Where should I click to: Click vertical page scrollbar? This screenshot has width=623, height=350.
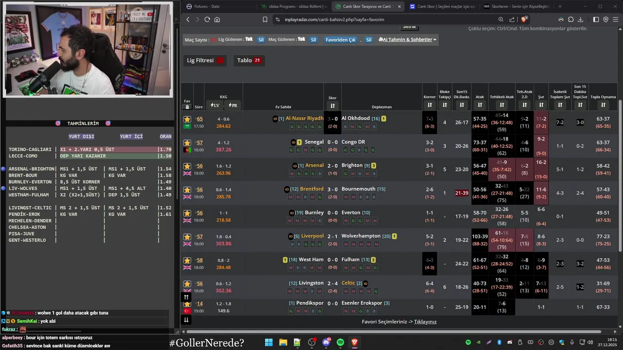coord(620,175)
